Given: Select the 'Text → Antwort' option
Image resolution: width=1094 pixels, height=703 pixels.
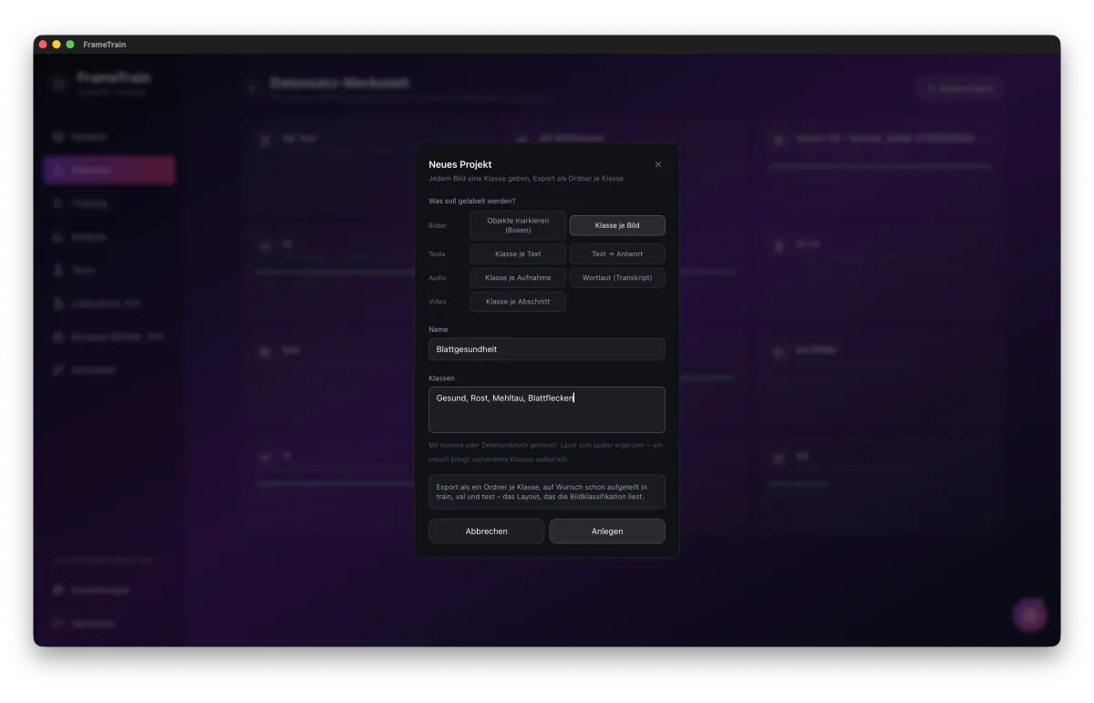Looking at the screenshot, I should tap(617, 253).
